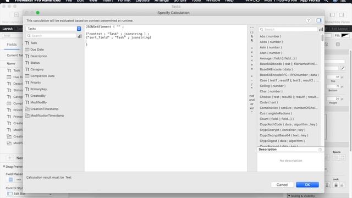Click the lock icon in Tasks window
This screenshot has width=352, height=198.
click(335, 185)
